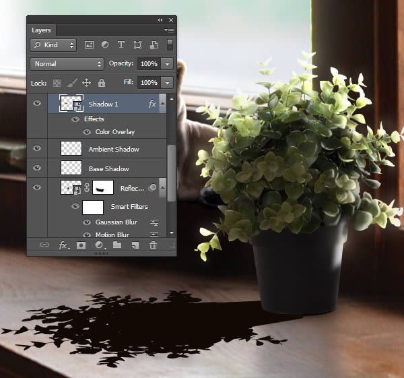Hide the Base Shadow layer

[x=37, y=168]
